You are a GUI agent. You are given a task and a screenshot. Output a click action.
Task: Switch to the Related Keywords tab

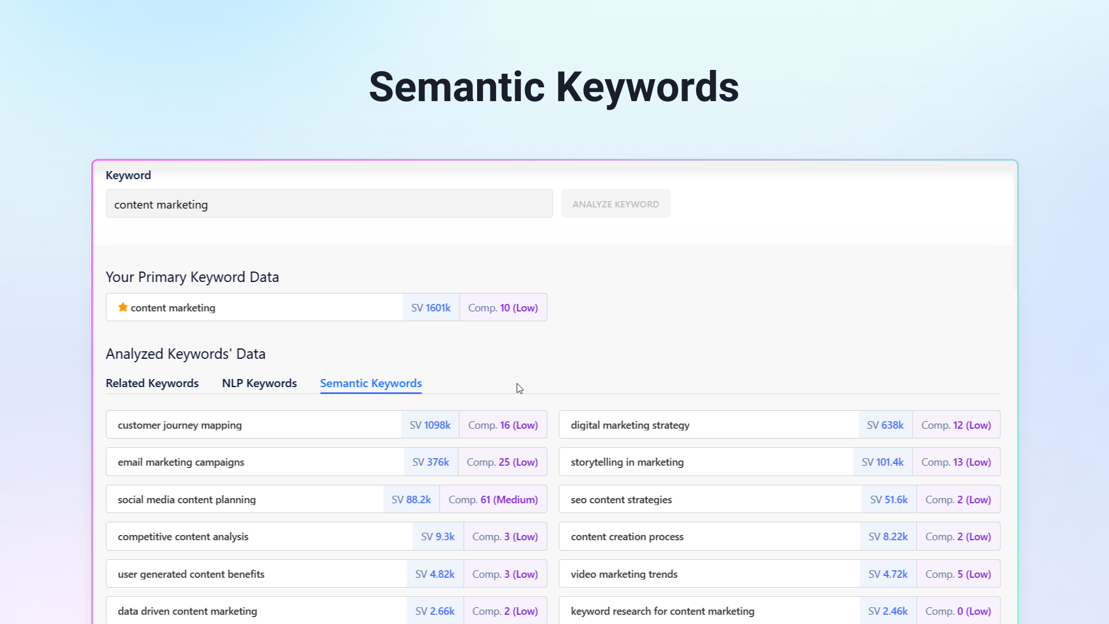point(152,383)
